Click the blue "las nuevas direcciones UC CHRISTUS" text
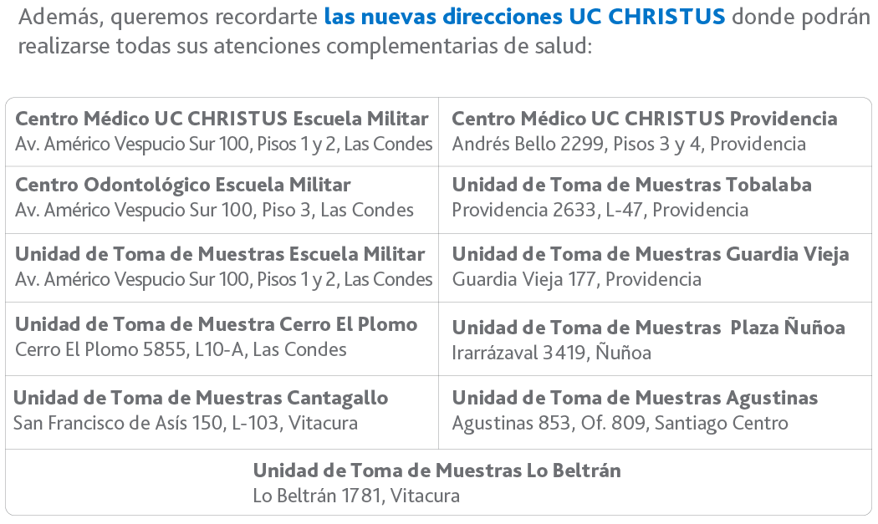Screen dimensions: 878x524 point(524,16)
